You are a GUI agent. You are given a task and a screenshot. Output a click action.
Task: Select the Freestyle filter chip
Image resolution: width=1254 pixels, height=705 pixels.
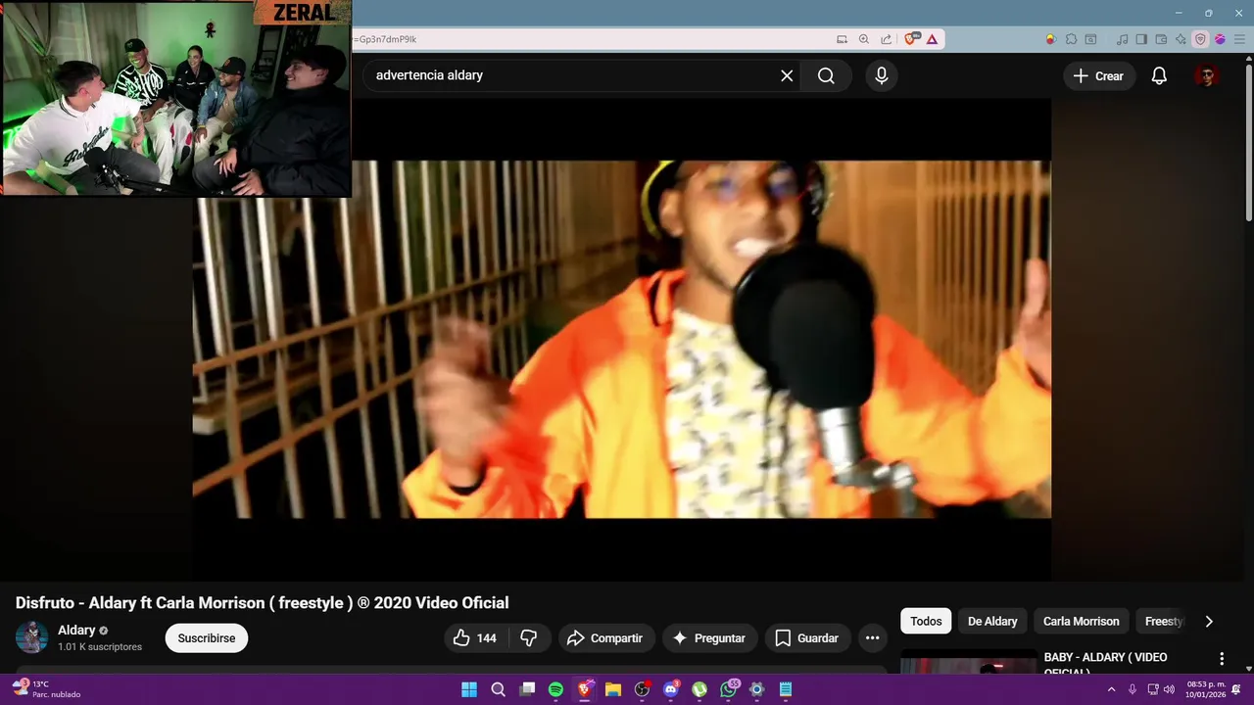(x=1164, y=621)
